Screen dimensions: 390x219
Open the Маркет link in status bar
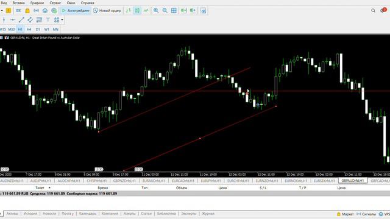click(x=346, y=214)
